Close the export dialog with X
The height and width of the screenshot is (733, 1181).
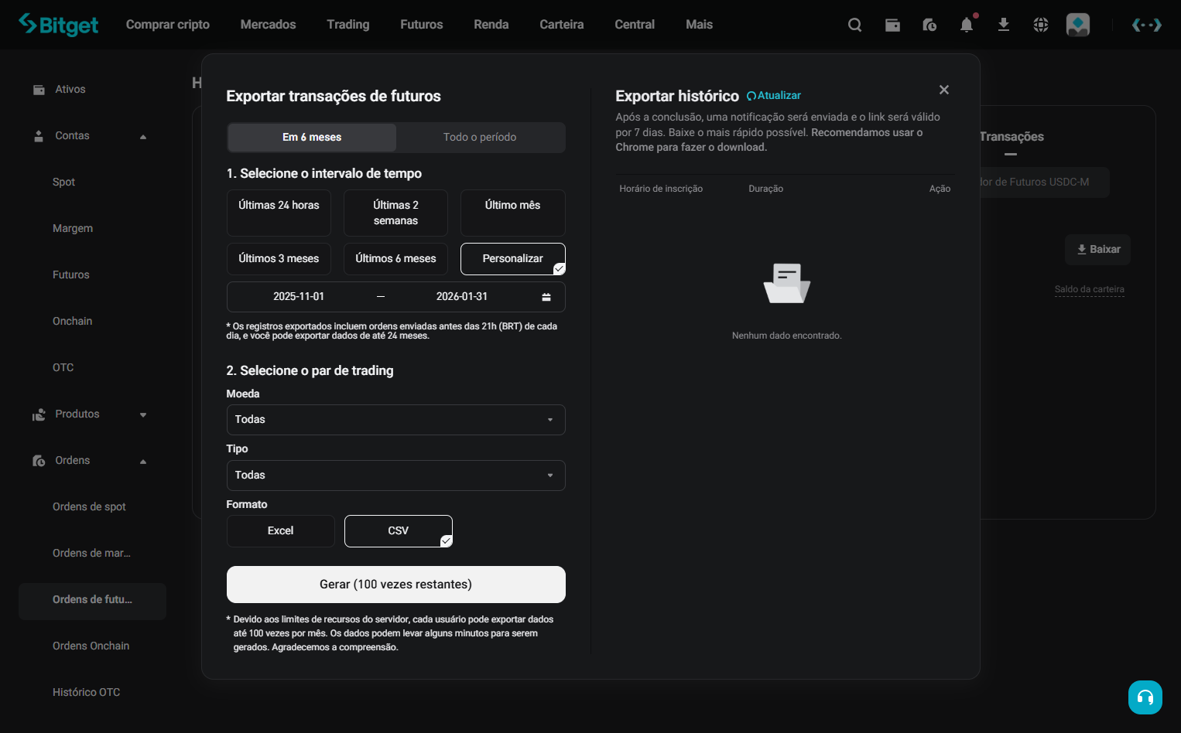pyautogui.click(x=944, y=90)
